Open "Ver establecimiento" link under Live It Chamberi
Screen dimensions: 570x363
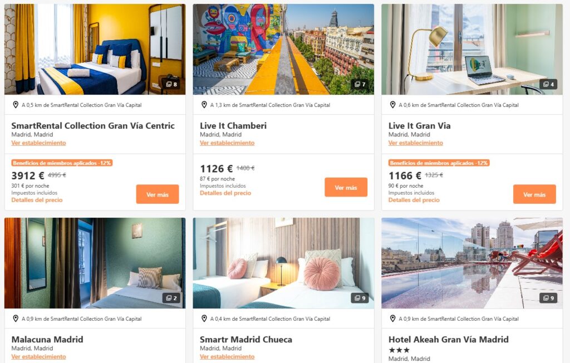tap(227, 143)
